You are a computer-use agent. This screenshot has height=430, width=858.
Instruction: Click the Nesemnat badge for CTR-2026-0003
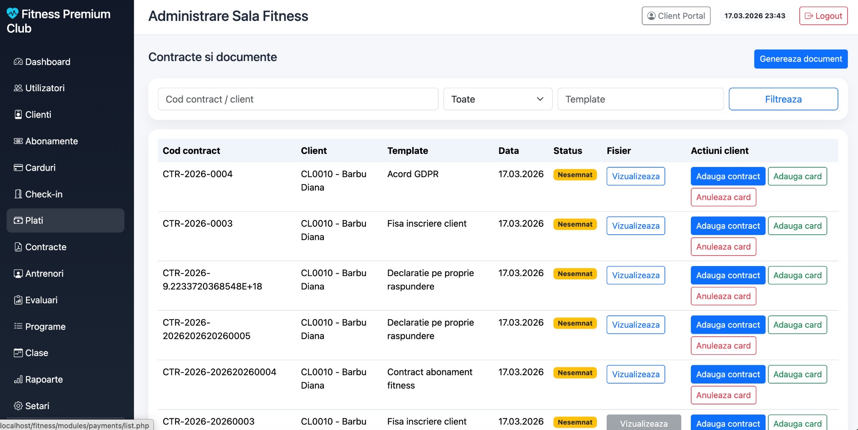[575, 224]
